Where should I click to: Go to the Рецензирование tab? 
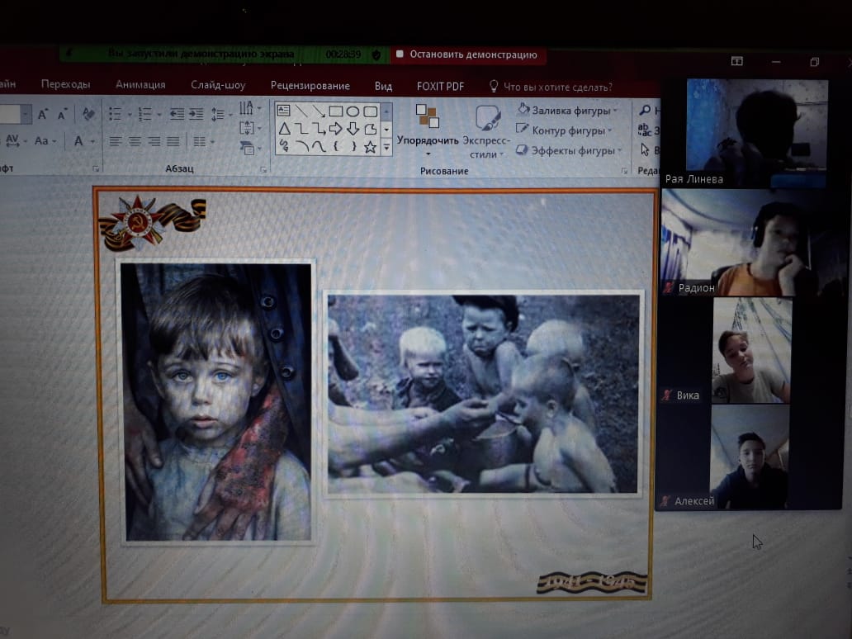click(310, 86)
